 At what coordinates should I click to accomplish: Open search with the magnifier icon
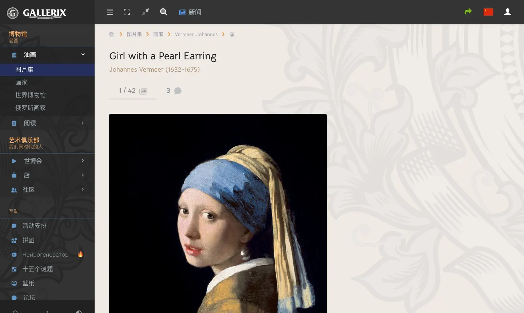[164, 12]
